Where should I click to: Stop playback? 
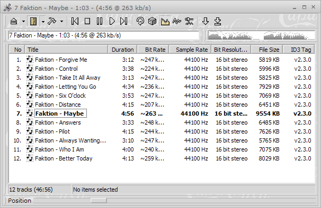coord(87,21)
